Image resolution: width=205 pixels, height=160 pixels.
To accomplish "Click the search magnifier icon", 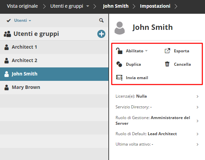I will 101,20.
